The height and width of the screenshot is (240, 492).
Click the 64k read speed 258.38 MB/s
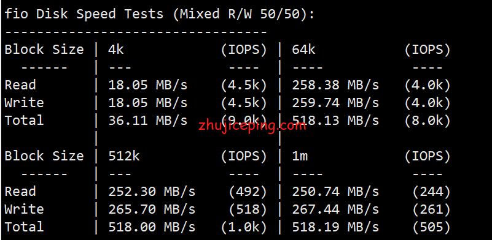tap(335, 86)
